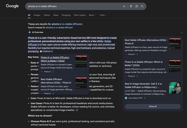Open popup link 'Photo AI vs Stable Diffusion: Which Is Better?'
Screen dimensions: 187x128
coord(55,59)
